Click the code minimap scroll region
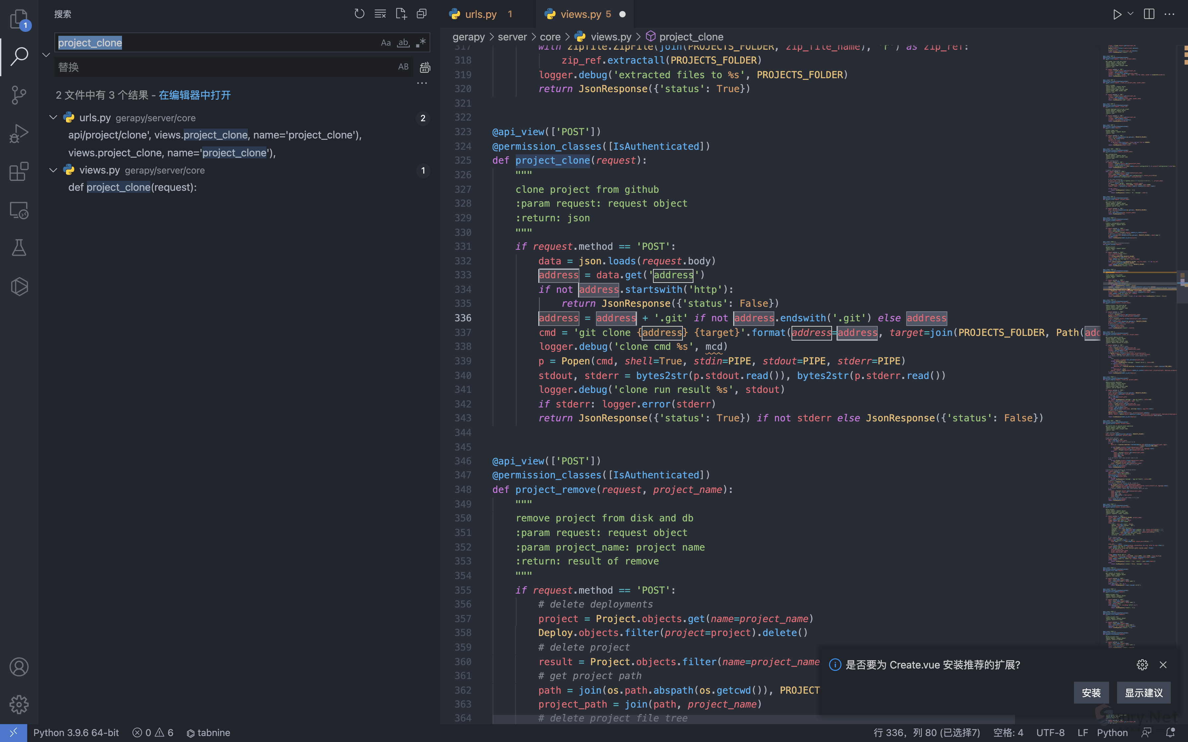The height and width of the screenshot is (742, 1188). tap(1139, 344)
